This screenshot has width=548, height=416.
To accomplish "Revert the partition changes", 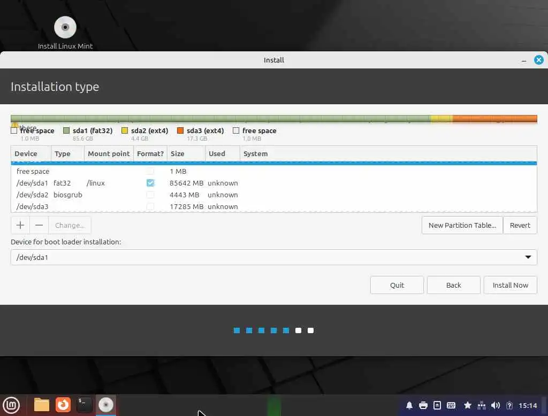I will (520, 225).
